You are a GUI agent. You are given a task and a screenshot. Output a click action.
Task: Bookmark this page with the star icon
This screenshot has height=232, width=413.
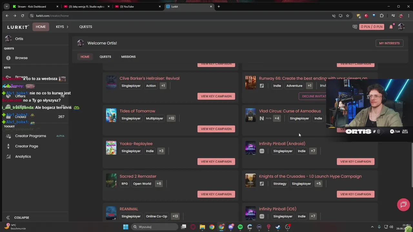point(348,15)
